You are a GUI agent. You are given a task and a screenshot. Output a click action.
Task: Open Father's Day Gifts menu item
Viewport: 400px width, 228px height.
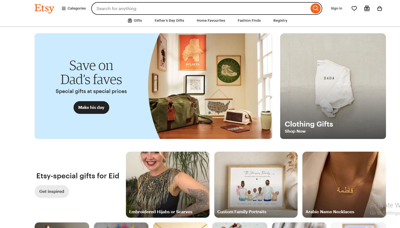pyautogui.click(x=169, y=21)
